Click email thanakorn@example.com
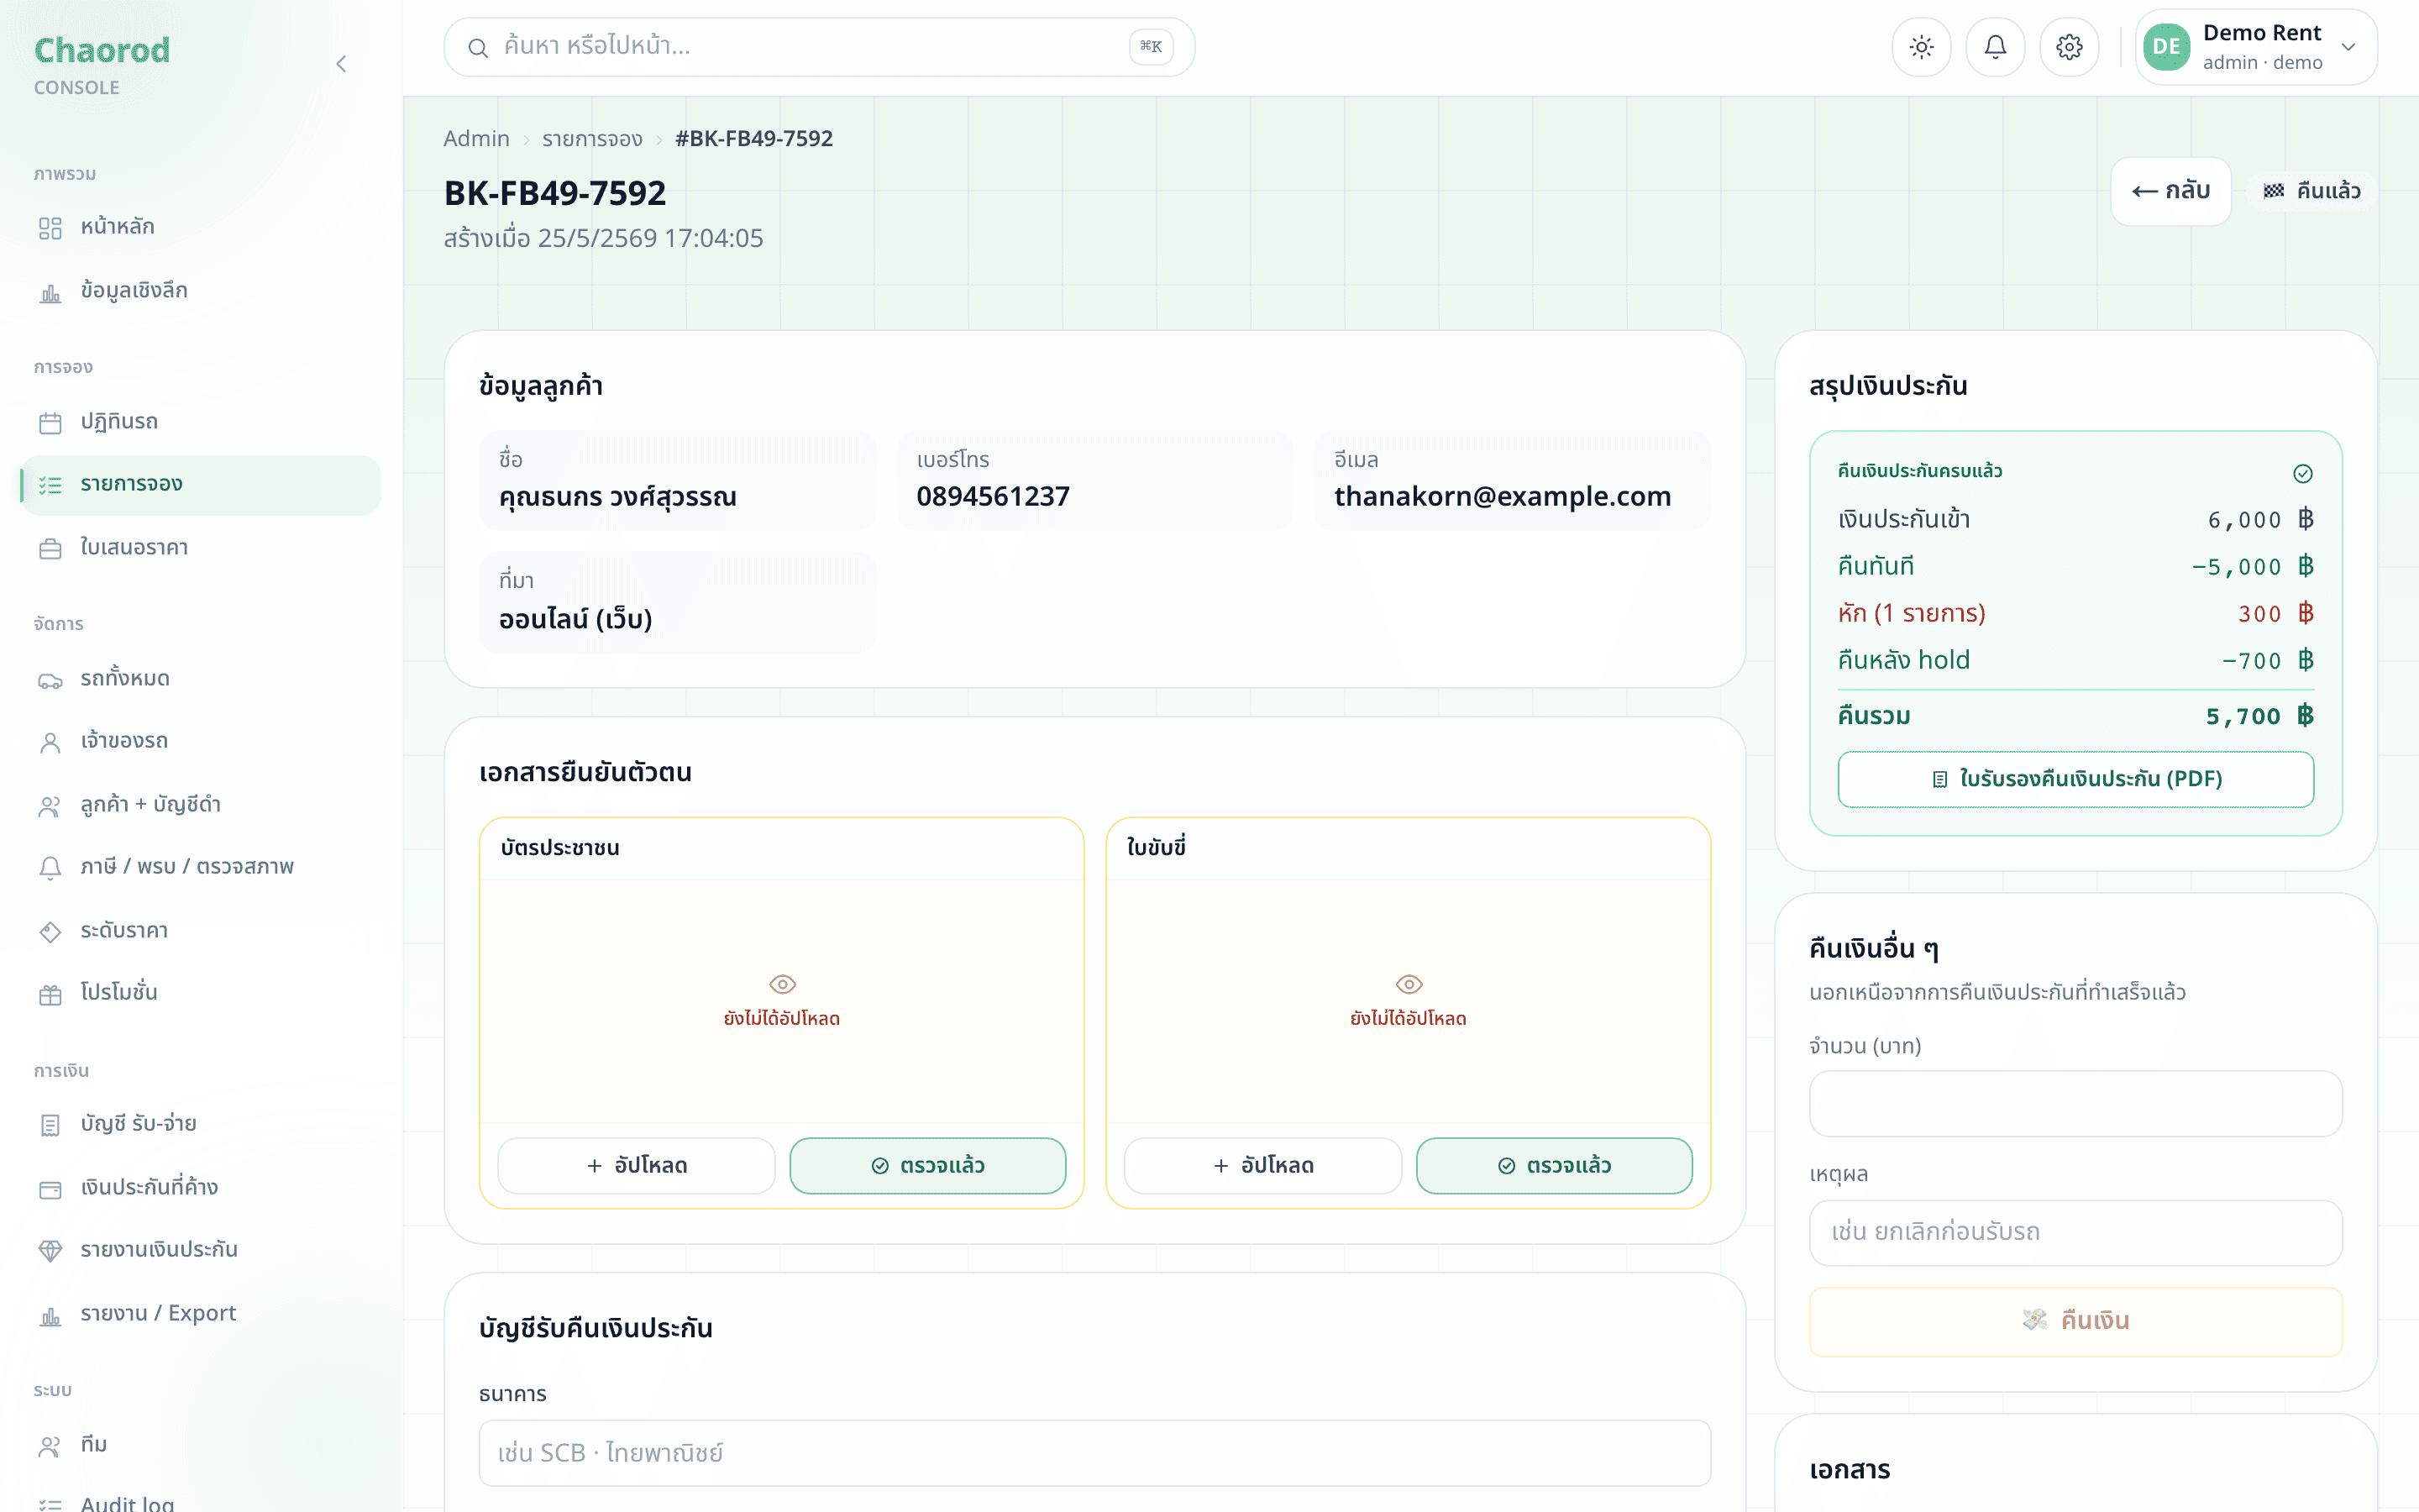The height and width of the screenshot is (1512, 2419). (1503, 497)
